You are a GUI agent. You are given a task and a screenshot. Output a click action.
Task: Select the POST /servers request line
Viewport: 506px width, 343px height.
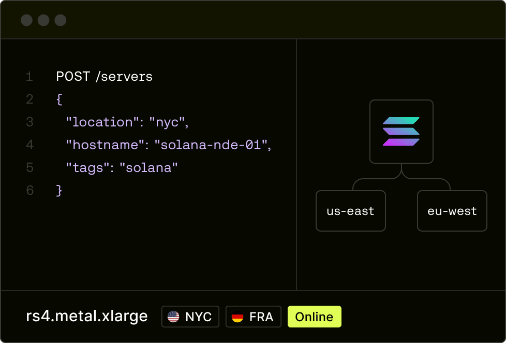tap(104, 76)
